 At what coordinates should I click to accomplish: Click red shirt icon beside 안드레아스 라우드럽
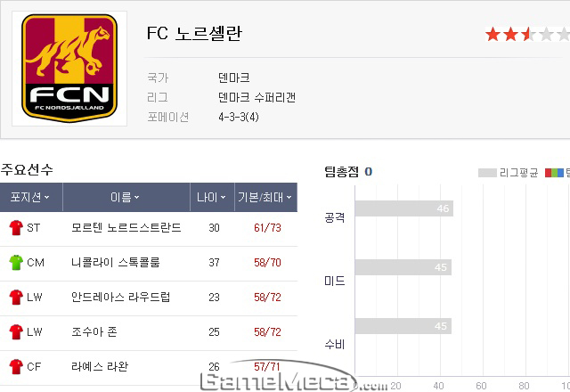[x=16, y=297]
